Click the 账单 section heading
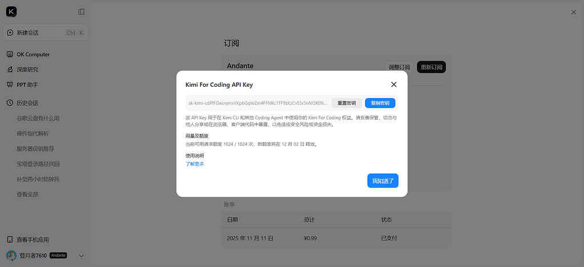 (229, 204)
